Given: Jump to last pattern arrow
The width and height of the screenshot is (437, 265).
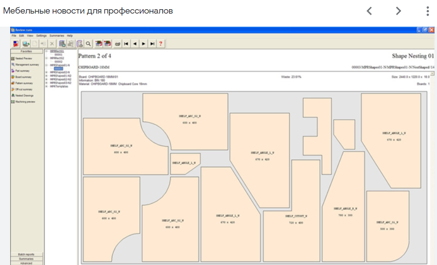Looking at the screenshot, I should (x=152, y=44).
